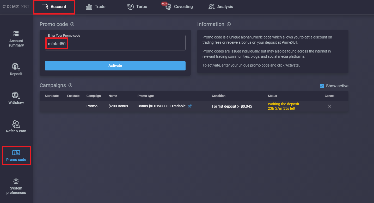The width and height of the screenshot is (374, 203).
Task: Uncheck the Show active checkbox
Action: [322, 86]
